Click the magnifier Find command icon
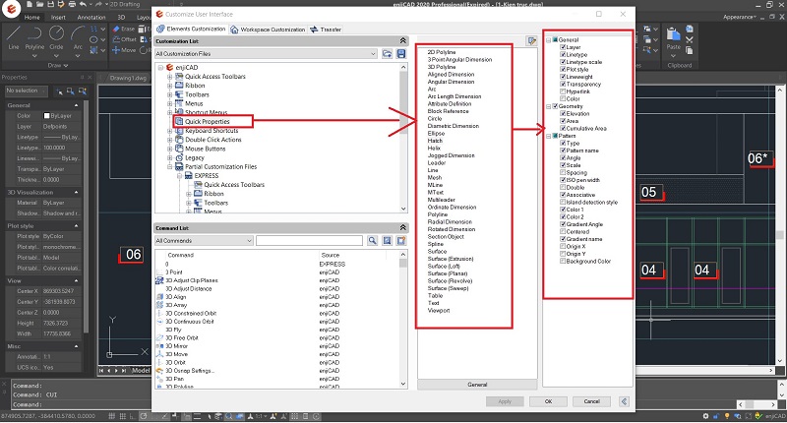The width and height of the screenshot is (787, 423). (x=372, y=241)
